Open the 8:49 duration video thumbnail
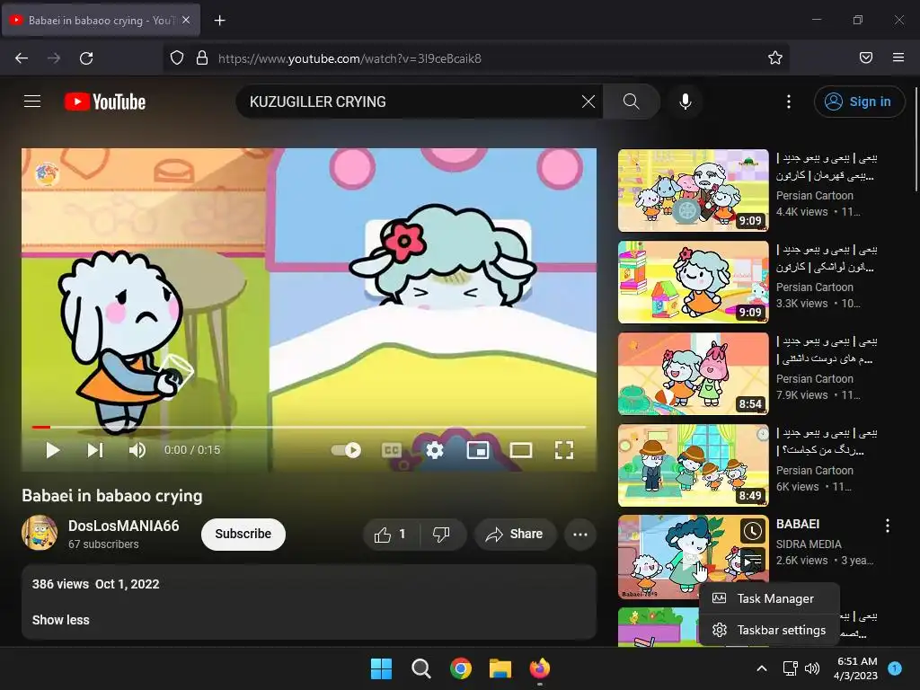The width and height of the screenshot is (920, 690). [693, 464]
